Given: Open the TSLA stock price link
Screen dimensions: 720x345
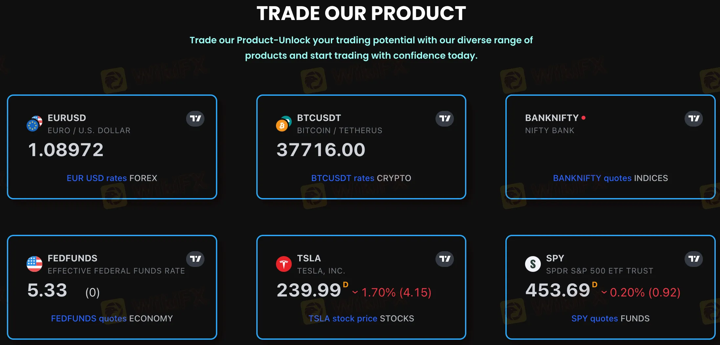Looking at the screenshot, I should [342, 318].
